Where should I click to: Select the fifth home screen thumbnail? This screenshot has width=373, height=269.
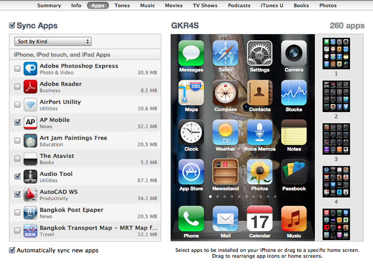point(336,224)
